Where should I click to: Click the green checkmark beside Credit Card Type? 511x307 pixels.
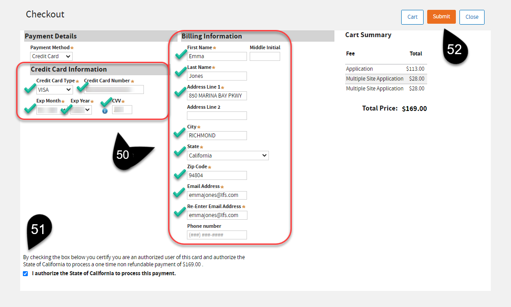[x=30, y=88]
